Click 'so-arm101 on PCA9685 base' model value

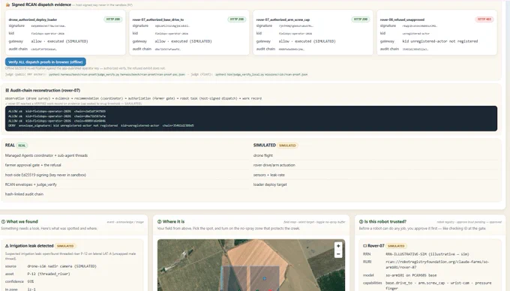coord(411,275)
